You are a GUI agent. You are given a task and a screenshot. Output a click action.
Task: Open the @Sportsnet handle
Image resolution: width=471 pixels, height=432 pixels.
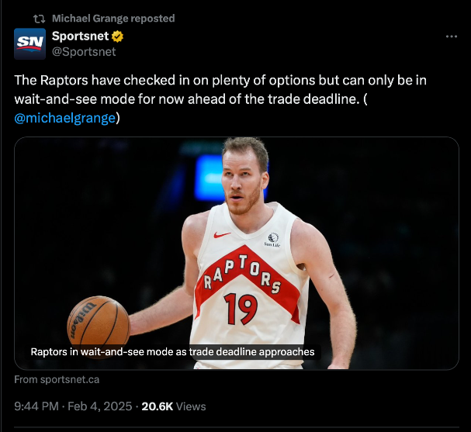click(x=83, y=51)
